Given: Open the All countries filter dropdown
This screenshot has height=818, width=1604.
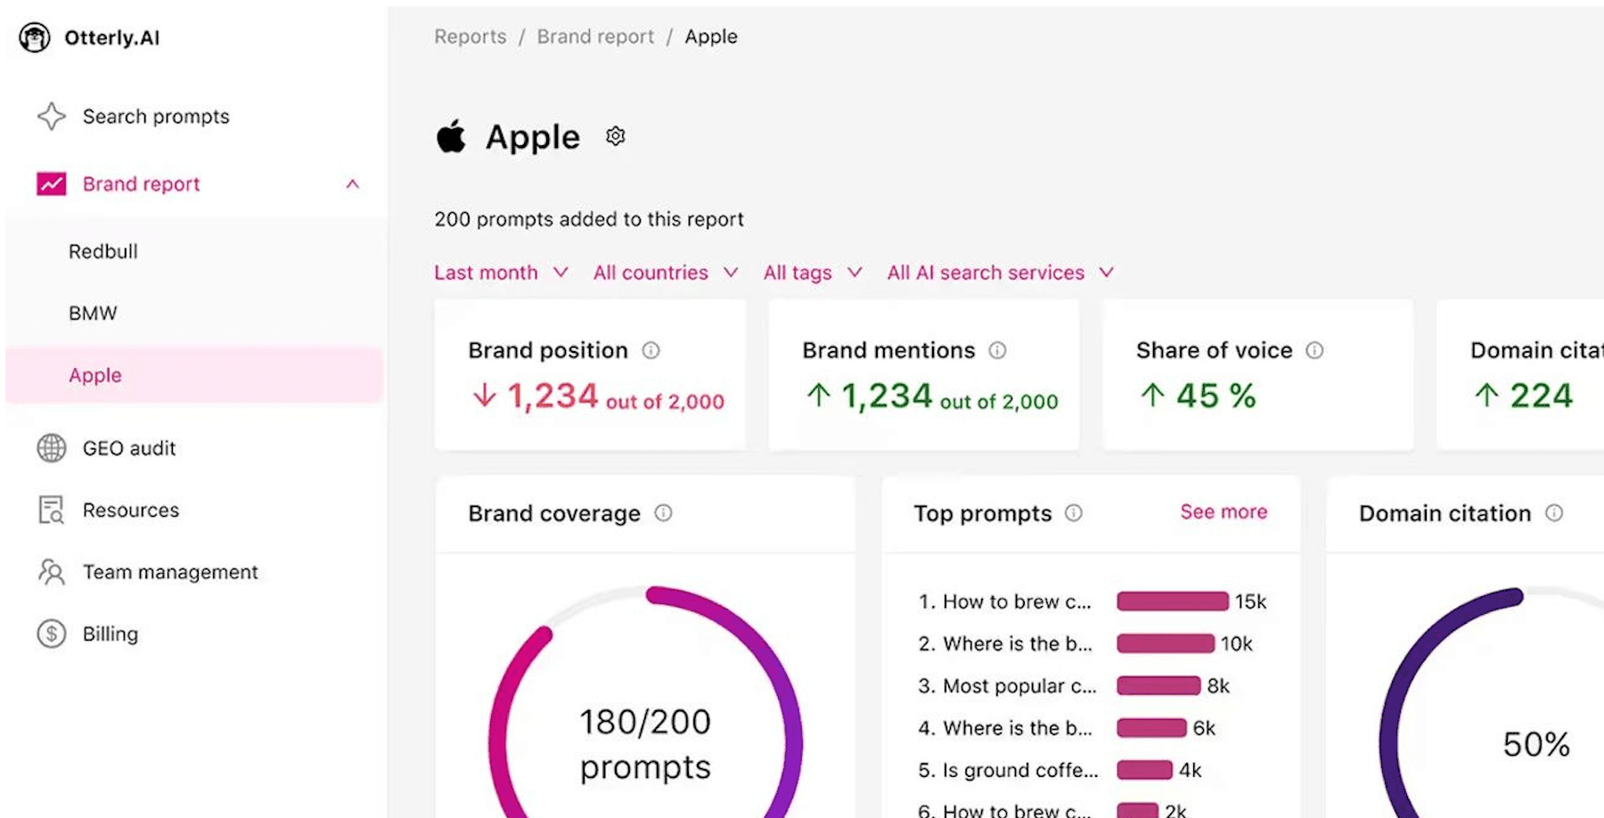Looking at the screenshot, I should point(666,273).
